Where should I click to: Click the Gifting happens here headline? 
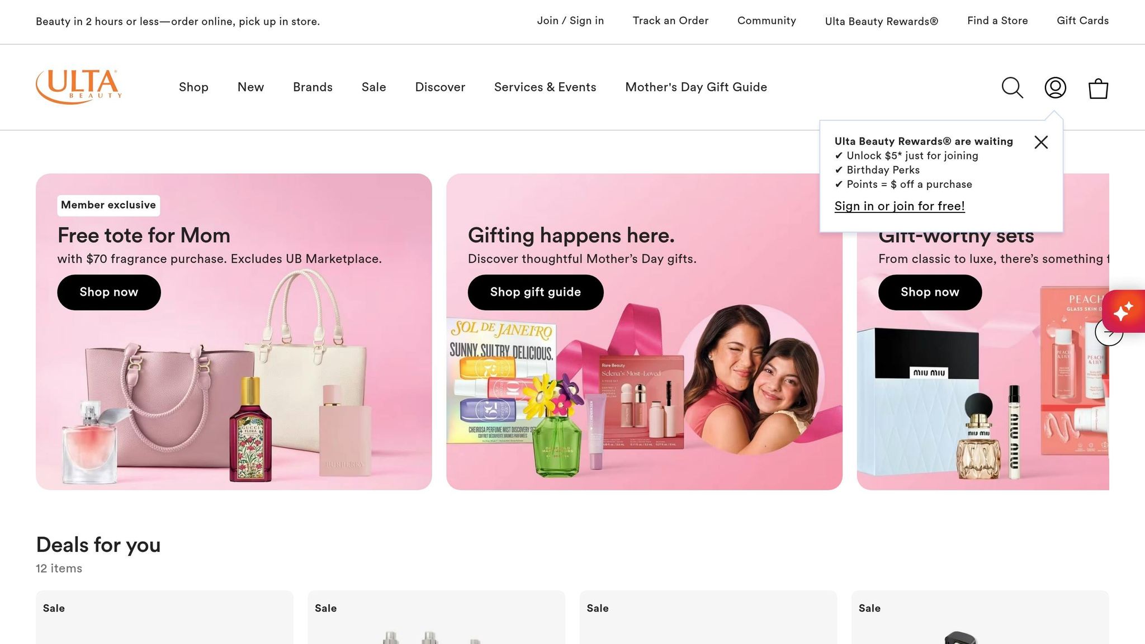click(571, 235)
